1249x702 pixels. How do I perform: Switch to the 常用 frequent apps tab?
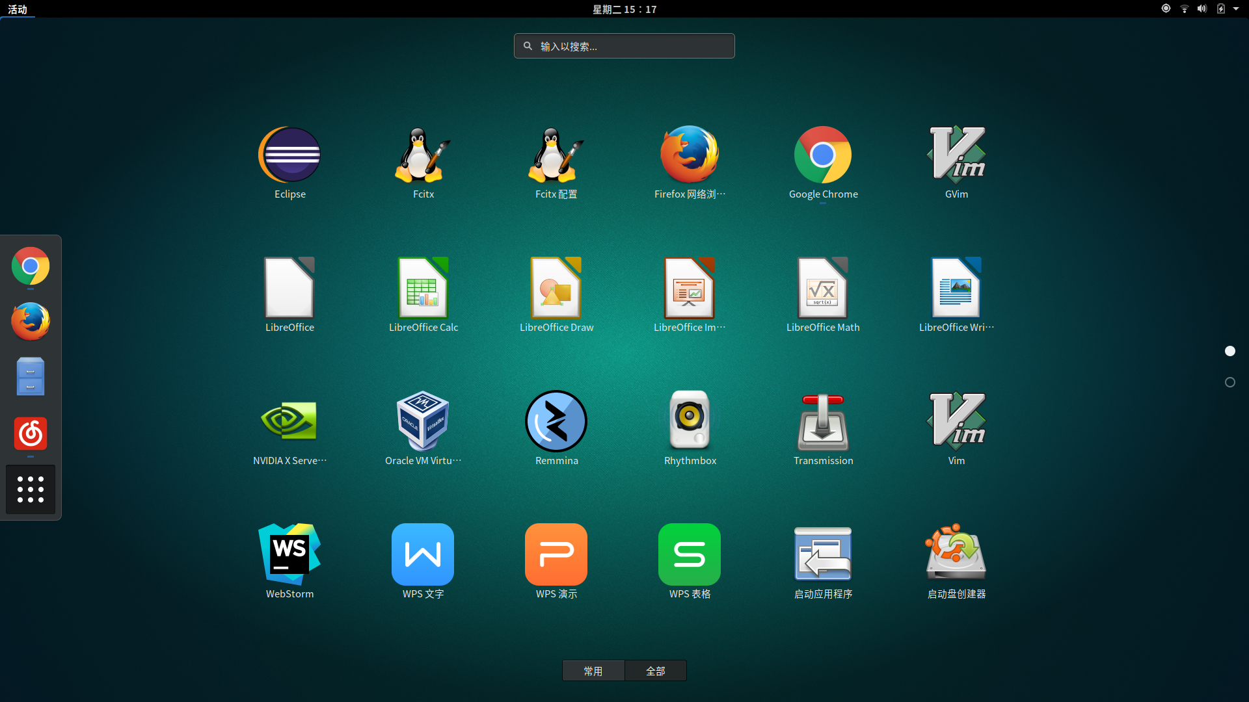pos(593,671)
